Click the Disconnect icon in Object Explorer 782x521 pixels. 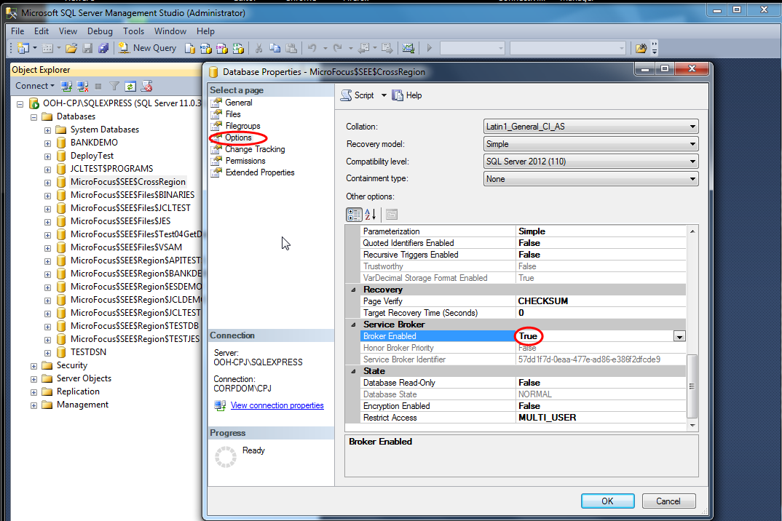click(x=82, y=86)
